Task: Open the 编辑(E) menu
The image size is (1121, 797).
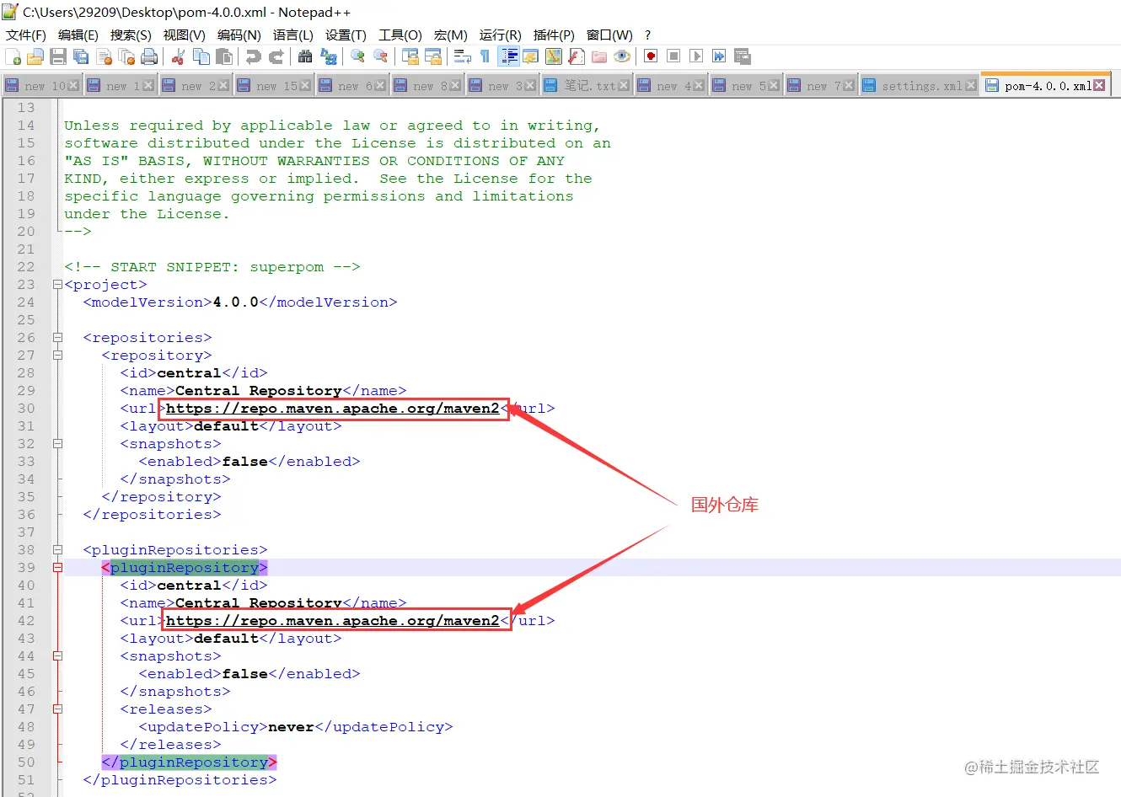Action: click(x=78, y=35)
